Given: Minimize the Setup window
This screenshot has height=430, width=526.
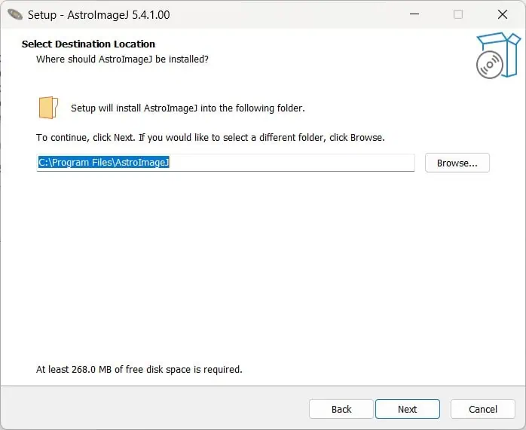Looking at the screenshot, I should click(x=414, y=14).
